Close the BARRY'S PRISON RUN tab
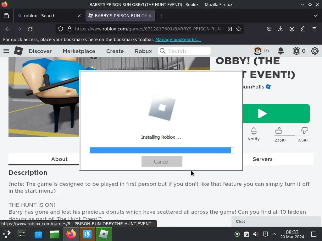The image size is (322, 241). click(150, 16)
